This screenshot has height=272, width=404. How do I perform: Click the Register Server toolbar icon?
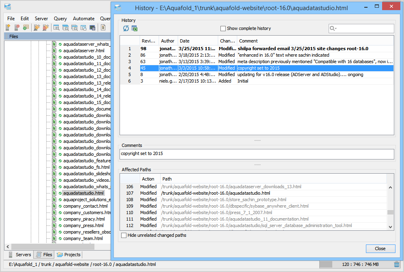(x=7, y=28)
